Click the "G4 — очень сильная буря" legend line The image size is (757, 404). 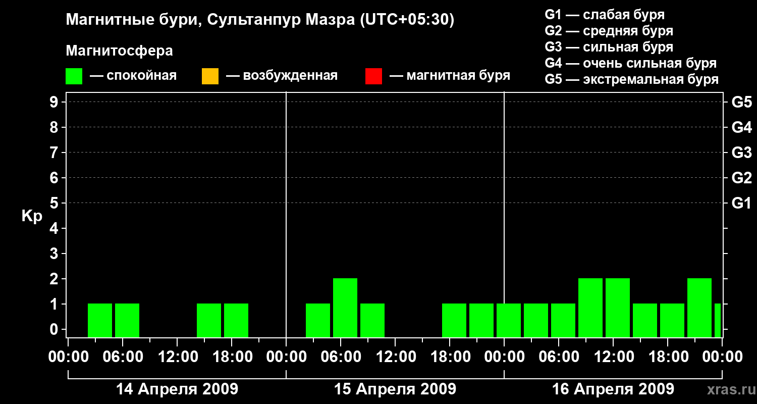[631, 63]
